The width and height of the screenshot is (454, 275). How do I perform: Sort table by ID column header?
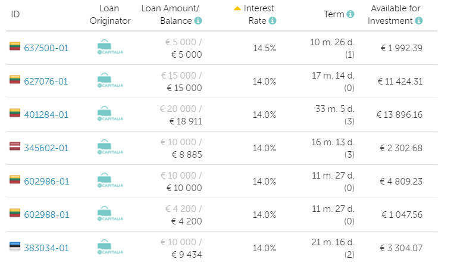pyautogui.click(x=15, y=14)
